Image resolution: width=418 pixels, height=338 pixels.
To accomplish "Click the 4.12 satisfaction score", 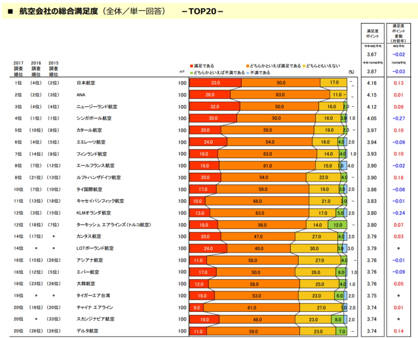I will pyautogui.click(x=372, y=107).
